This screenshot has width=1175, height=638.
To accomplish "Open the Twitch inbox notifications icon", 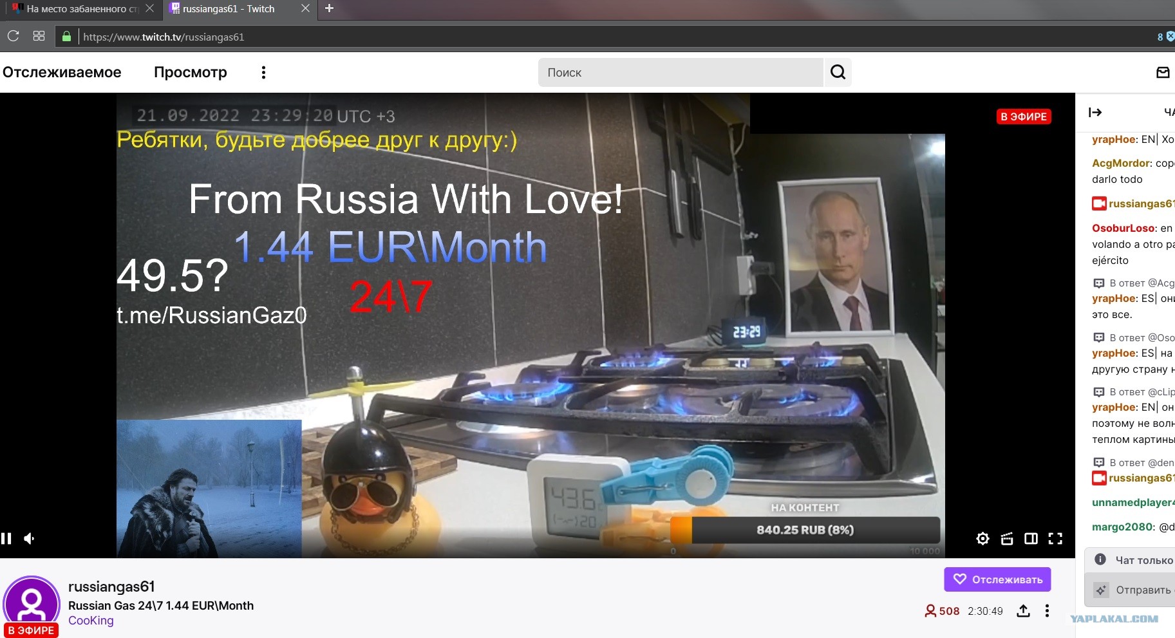I will [1163, 72].
